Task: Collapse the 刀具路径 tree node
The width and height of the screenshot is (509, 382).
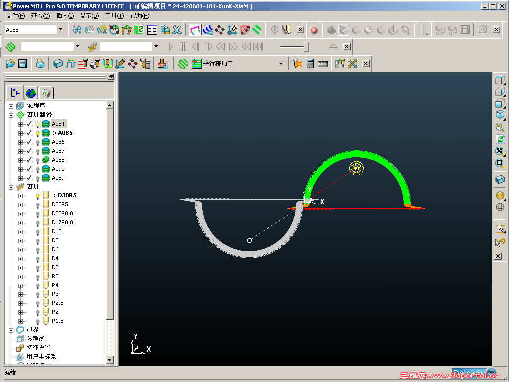Action: click(x=11, y=115)
